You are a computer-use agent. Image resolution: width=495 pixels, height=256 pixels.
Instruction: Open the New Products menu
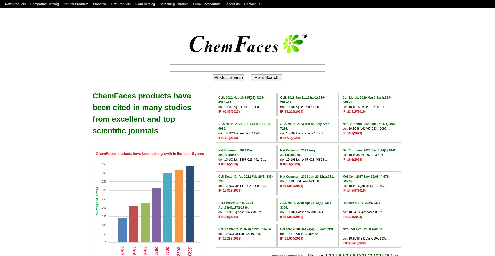coord(15,4)
